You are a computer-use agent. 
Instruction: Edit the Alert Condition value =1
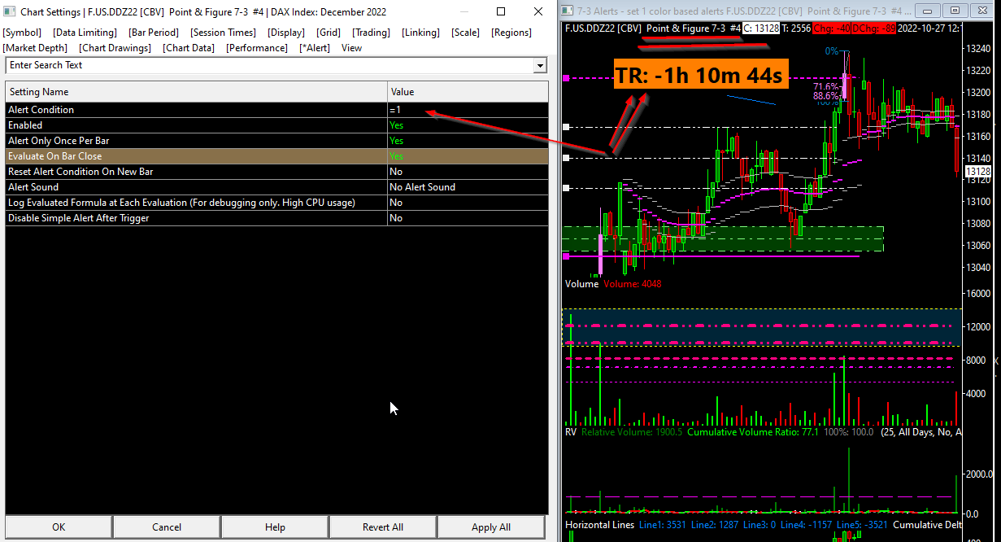tap(468, 110)
